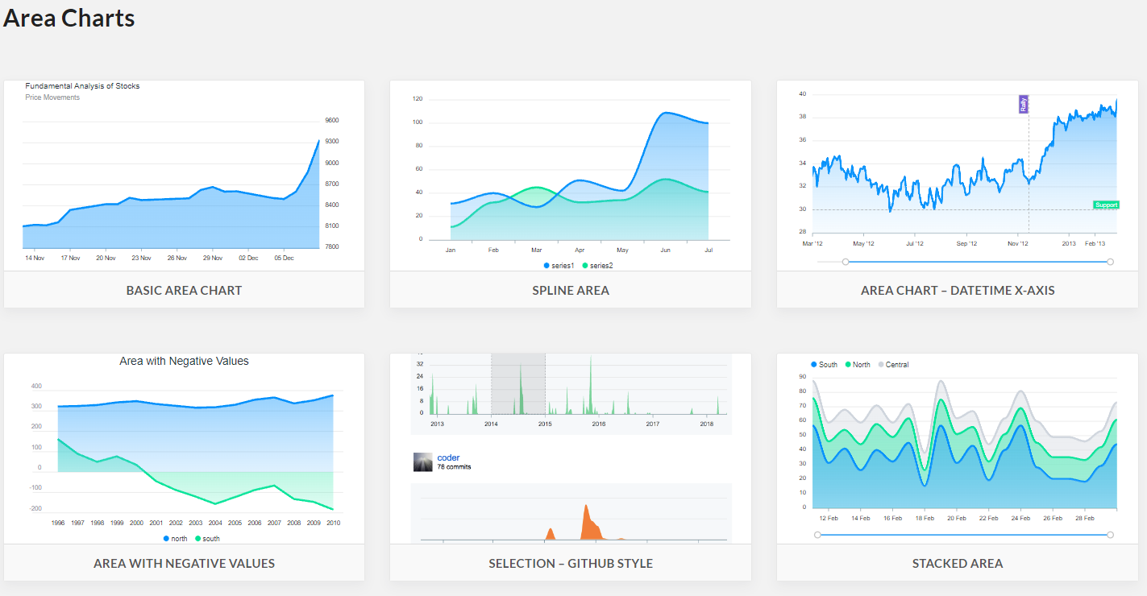Click right slider handle under Datetime X-Axis chart
Viewport: 1147px width, 596px height.
click(x=1110, y=262)
